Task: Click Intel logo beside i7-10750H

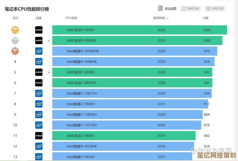Action: pyautogui.click(x=39, y=125)
